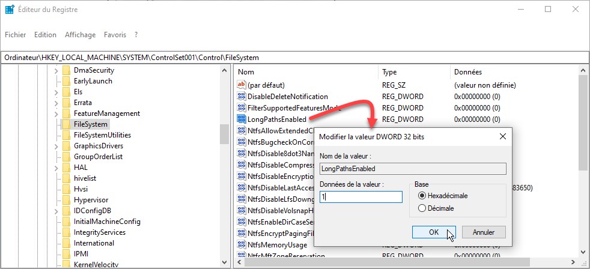
Task: Close the Modifier la valeur DWORD dialog
Action: click(x=502, y=137)
